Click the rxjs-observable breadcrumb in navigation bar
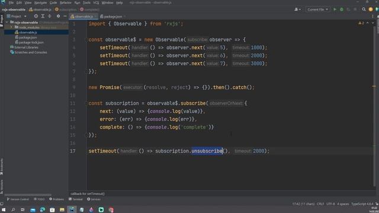The height and width of the screenshot is (213, 379). 14,9
